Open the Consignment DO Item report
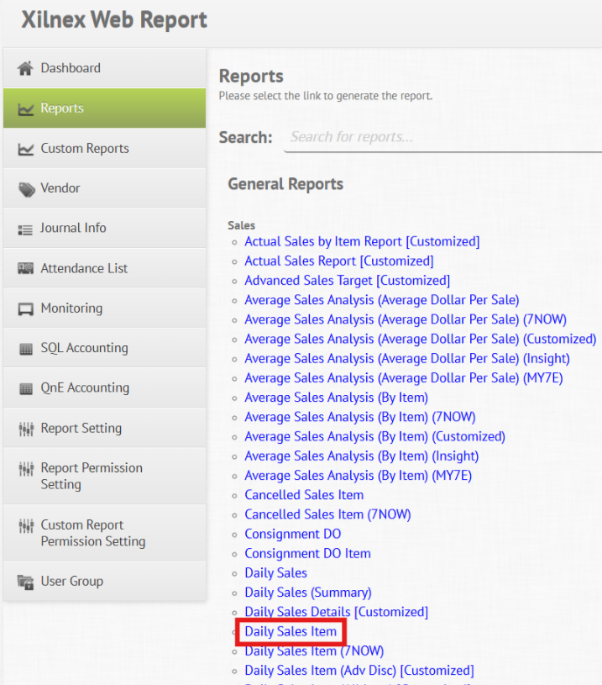Screen dimensions: 602x685 tap(307, 553)
